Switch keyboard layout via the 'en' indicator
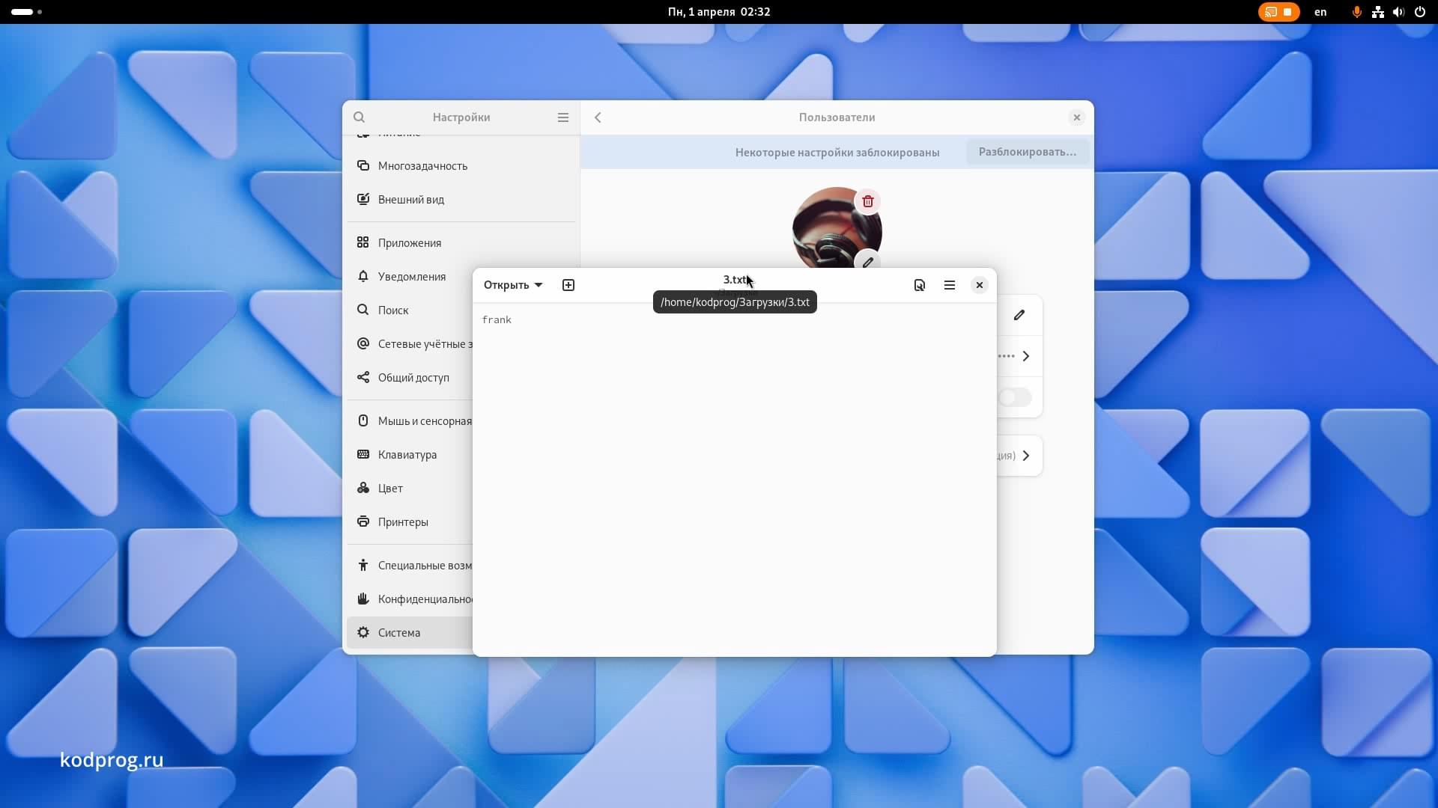This screenshot has width=1438, height=808. point(1320,12)
